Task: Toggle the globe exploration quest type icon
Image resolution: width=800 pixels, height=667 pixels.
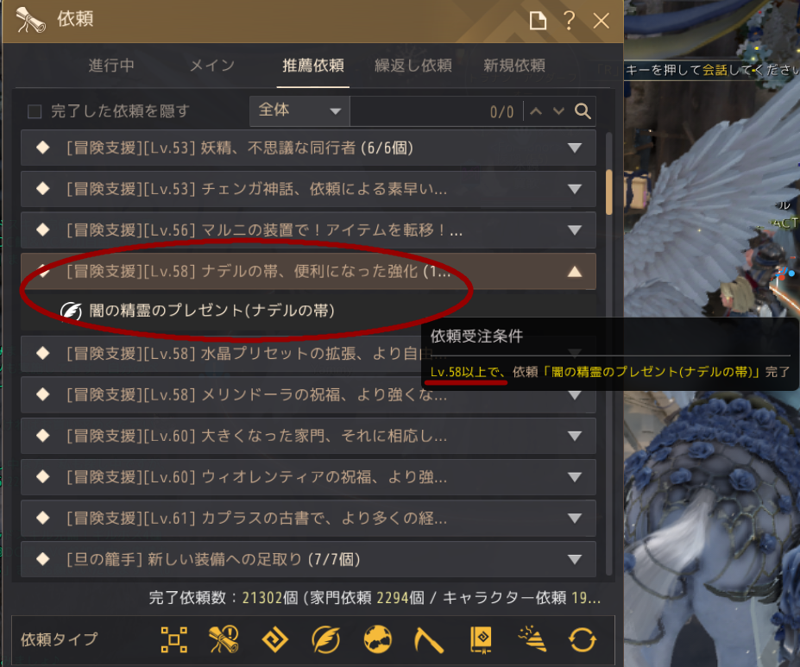Action: 377,639
